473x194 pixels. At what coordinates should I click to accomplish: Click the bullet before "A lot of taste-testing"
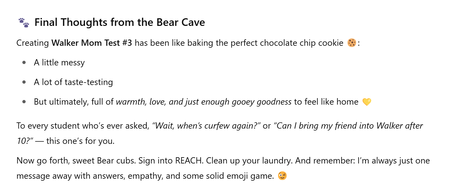[x=24, y=82]
